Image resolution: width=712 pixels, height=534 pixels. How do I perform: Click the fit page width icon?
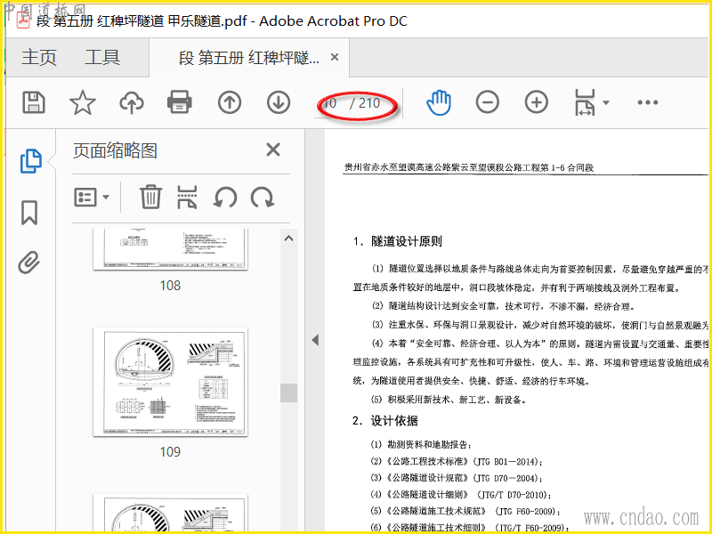pos(585,102)
